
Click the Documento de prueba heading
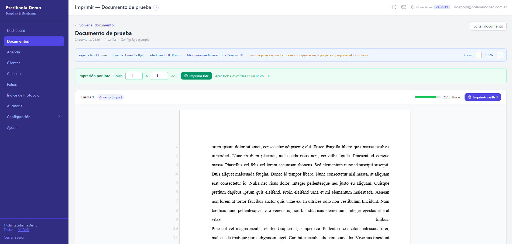[x=103, y=33]
